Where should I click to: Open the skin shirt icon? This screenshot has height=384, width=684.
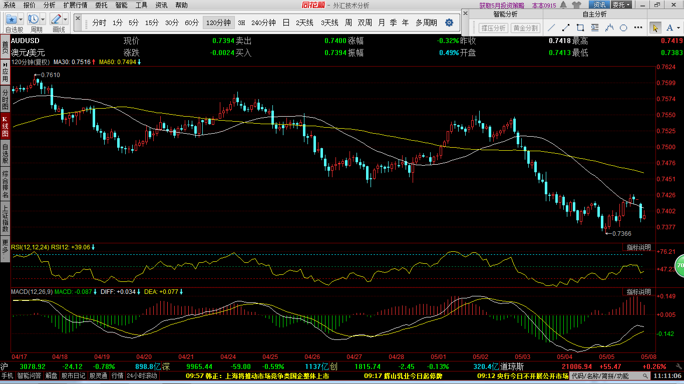coord(576,5)
